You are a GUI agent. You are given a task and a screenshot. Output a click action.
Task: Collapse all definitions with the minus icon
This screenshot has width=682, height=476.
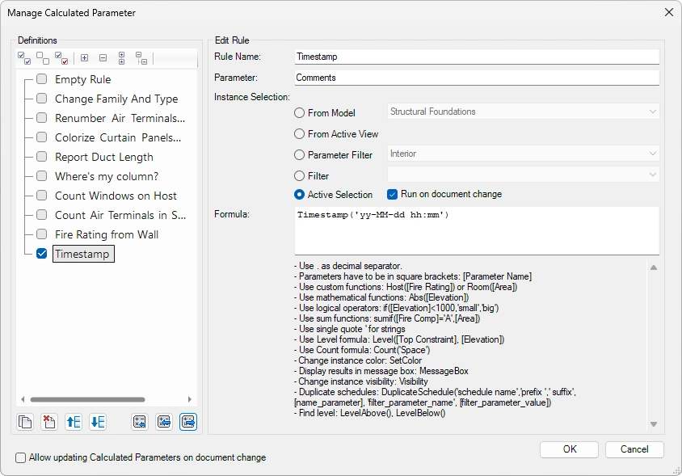[x=103, y=58]
